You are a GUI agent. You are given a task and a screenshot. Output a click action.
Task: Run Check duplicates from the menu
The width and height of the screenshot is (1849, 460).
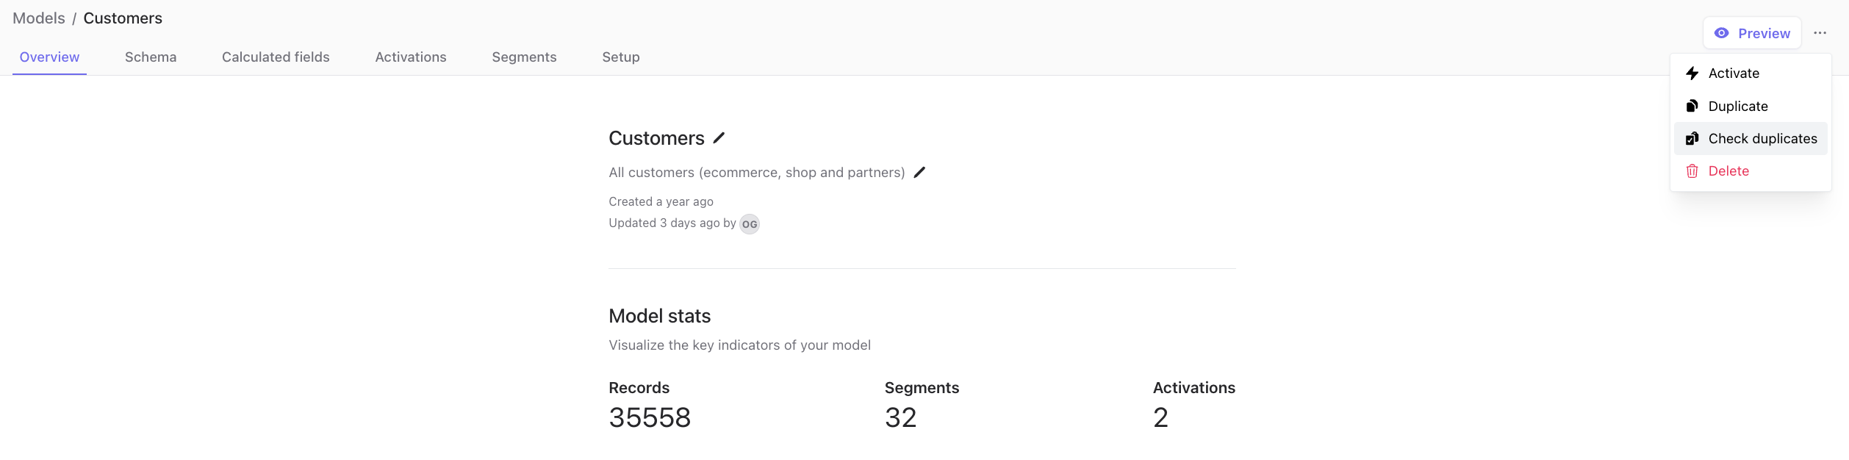[1762, 139]
